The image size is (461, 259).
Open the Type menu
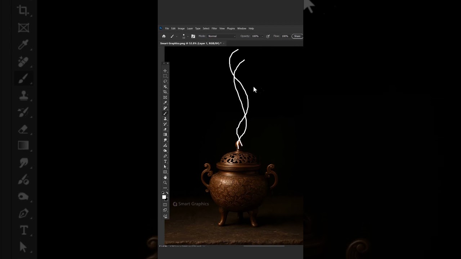198,28
